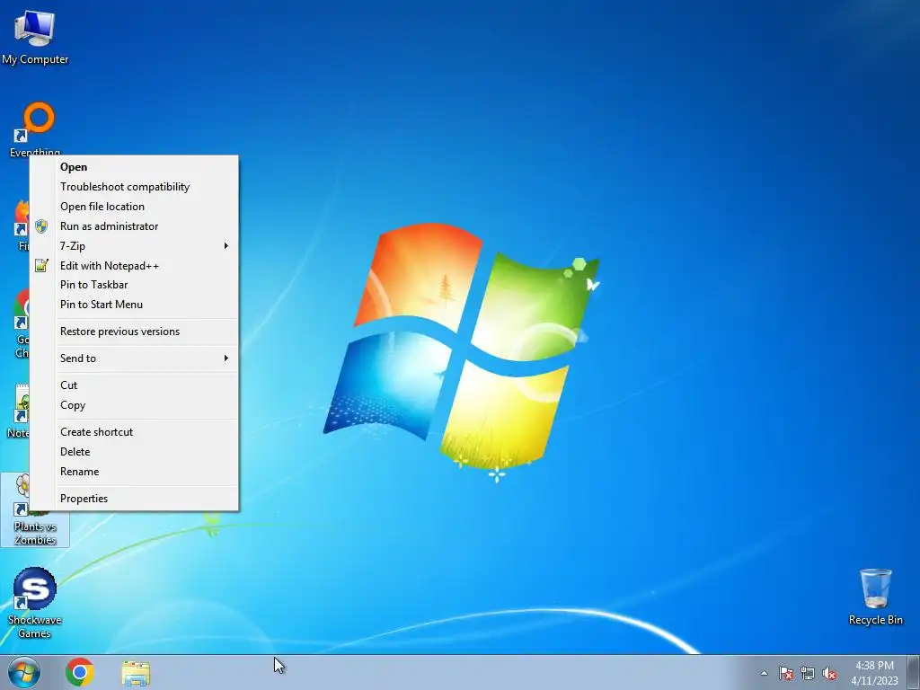This screenshot has width=920, height=690.
Task: Launch Chrome from the taskbar
Action: pos(80,672)
